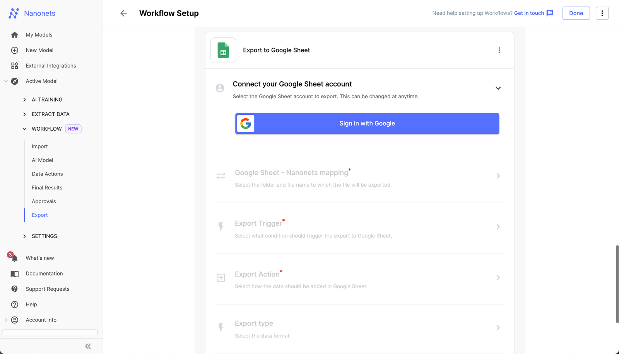Open the three-dot menu beside Done
This screenshot has width=619, height=354.
[602, 13]
